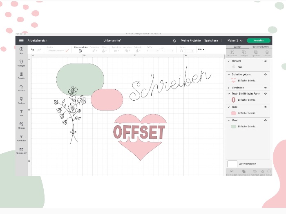Viewport: 286px width, 214px height.
Task: Open the hamburger main menu
Action: [21, 41]
